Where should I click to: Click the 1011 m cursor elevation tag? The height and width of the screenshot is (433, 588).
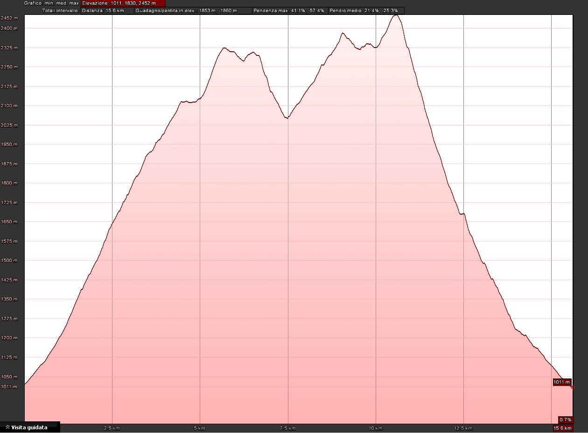pyautogui.click(x=562, y=382)
